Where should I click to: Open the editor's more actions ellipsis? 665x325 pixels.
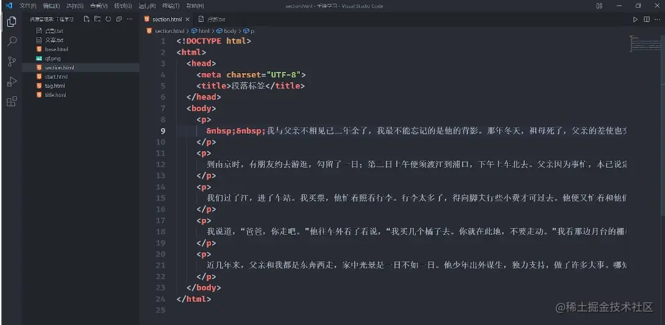coord(658,20)
